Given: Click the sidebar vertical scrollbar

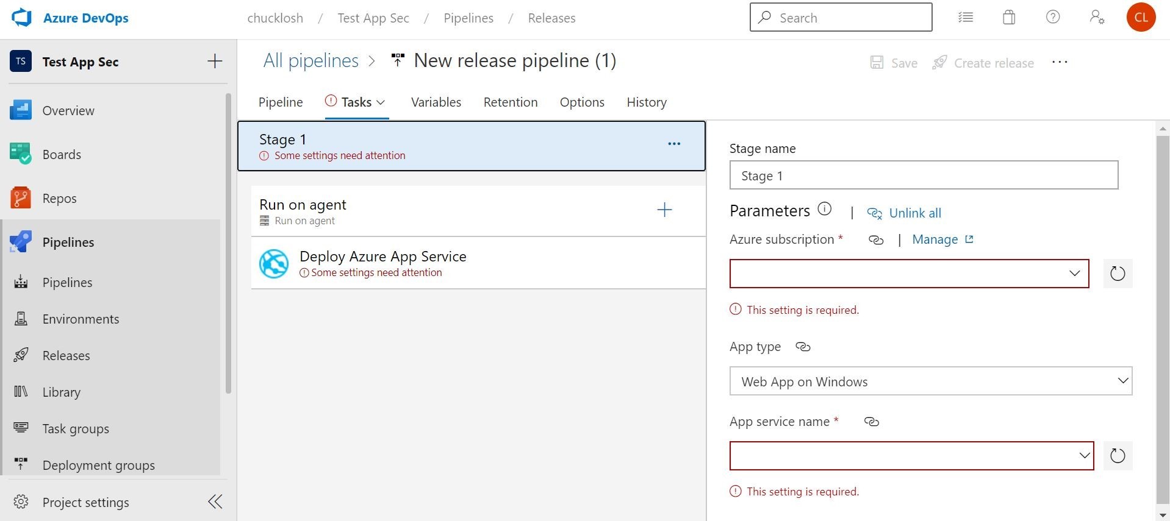Looking at the screenshot, I should tap(228, 244).
